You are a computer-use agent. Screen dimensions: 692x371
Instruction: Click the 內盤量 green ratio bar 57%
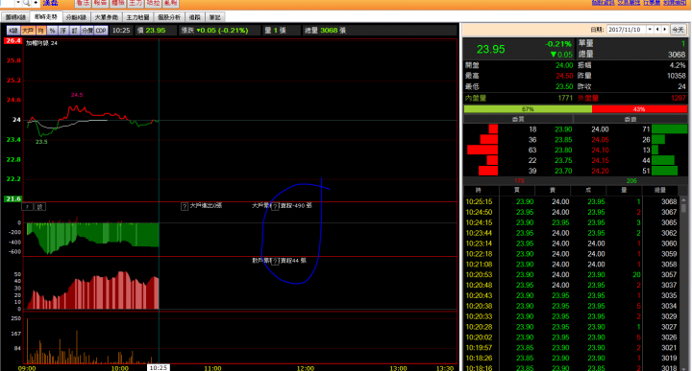pos(528,108)
